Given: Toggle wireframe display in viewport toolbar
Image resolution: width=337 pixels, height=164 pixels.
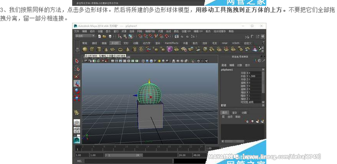Looking at the screenshot, I should pyautogui.click(x=143, y=61).
